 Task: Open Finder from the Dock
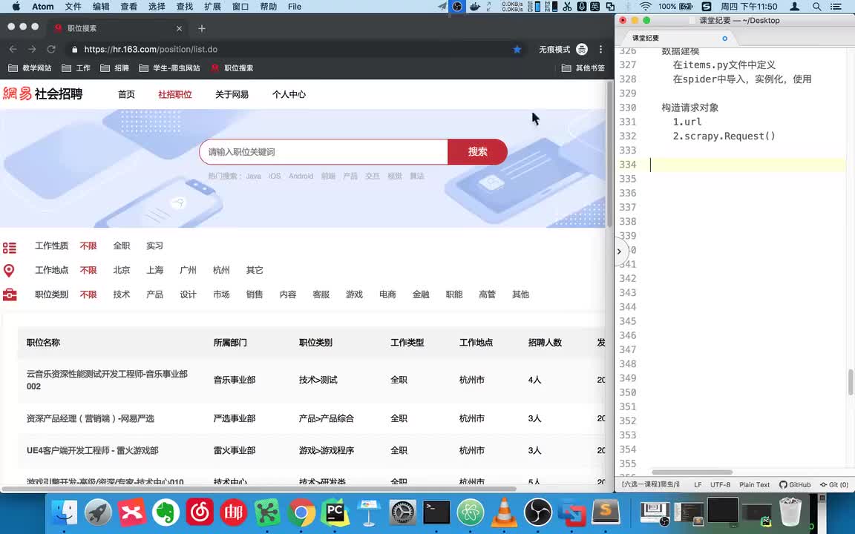[65, 512]
